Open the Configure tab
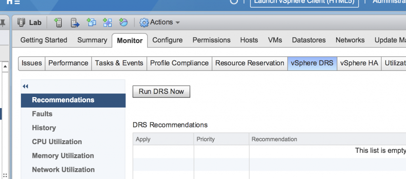Screen dimensions: 406x179 click(x=168, y=40)
